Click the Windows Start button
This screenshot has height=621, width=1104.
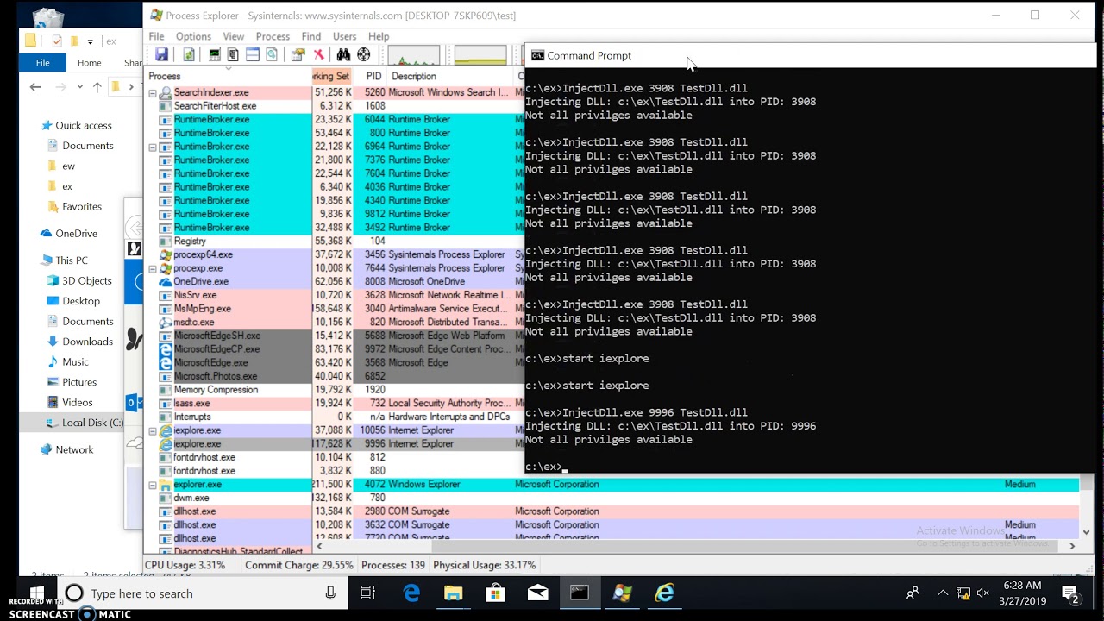(x=37, y=593)
